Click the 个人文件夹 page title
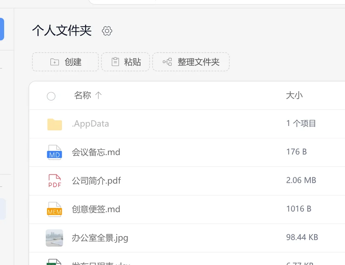Viewport: 345px width, 265px height. (62, 30)
